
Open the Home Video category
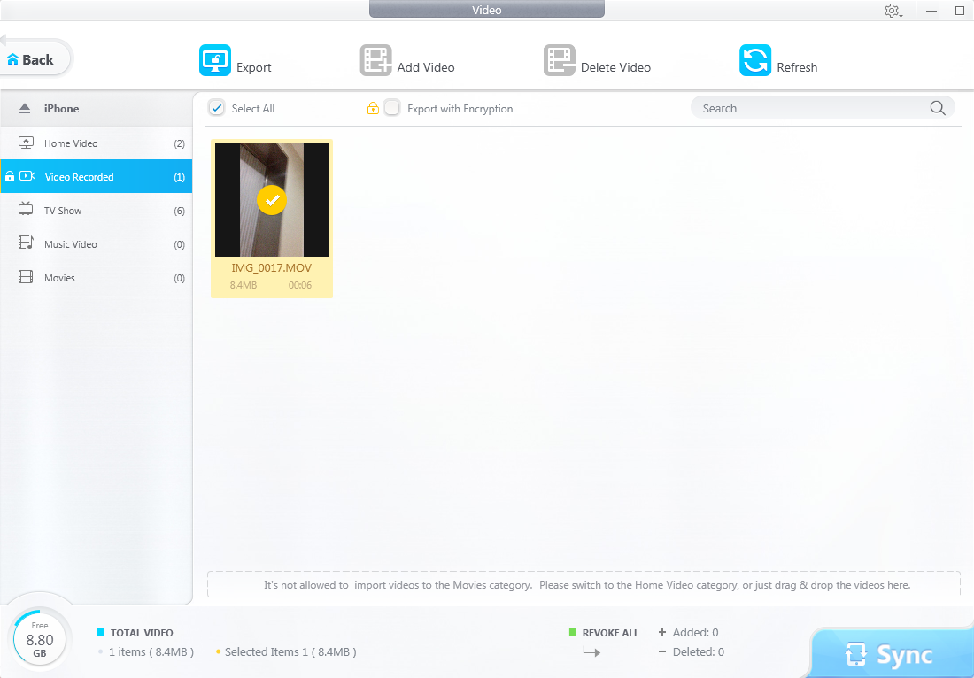point(71,143)
